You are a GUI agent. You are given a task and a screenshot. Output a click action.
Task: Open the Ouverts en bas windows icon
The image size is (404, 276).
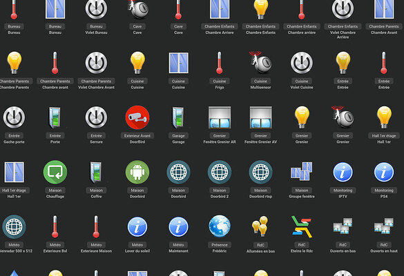[343, 226]
